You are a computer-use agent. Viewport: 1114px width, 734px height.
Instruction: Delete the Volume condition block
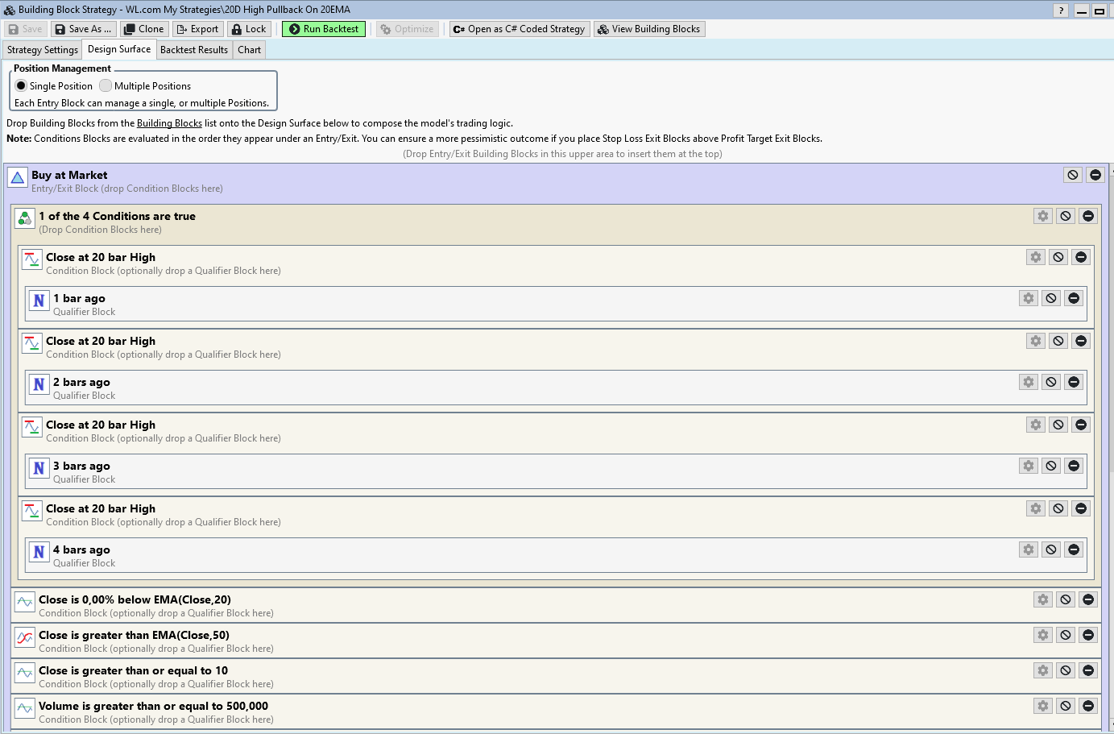pos(1088,706)
